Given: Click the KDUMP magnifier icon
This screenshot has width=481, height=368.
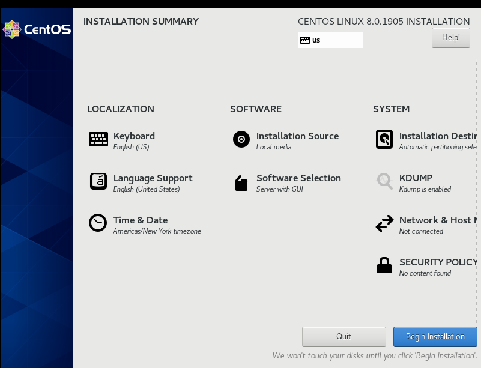Looking at the screenshot, I should [x=384, y=181].
